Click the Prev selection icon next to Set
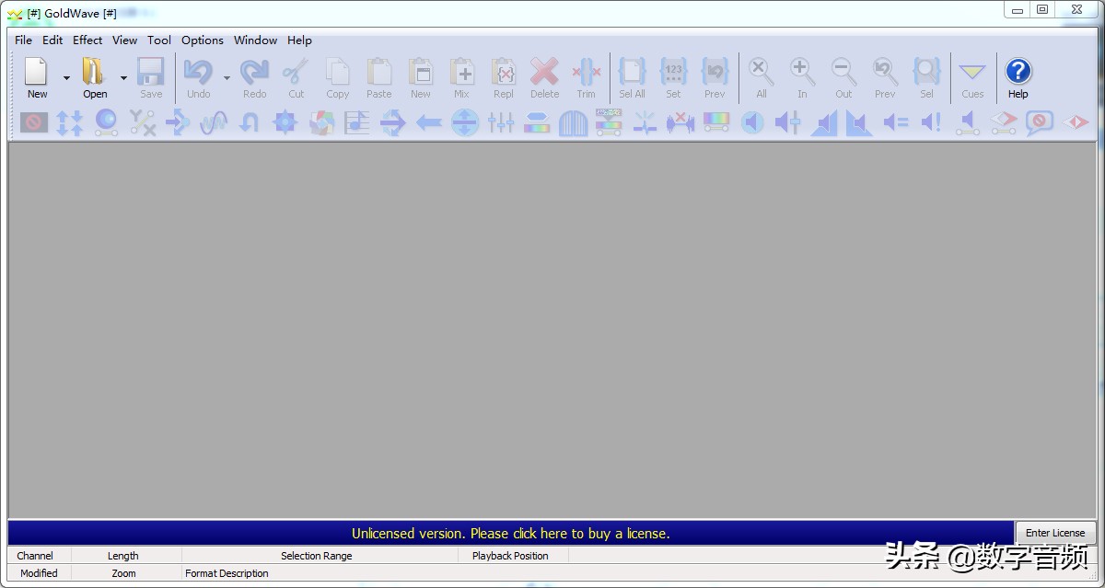This screenshot has width=1105, height=588. coord(715,77)
